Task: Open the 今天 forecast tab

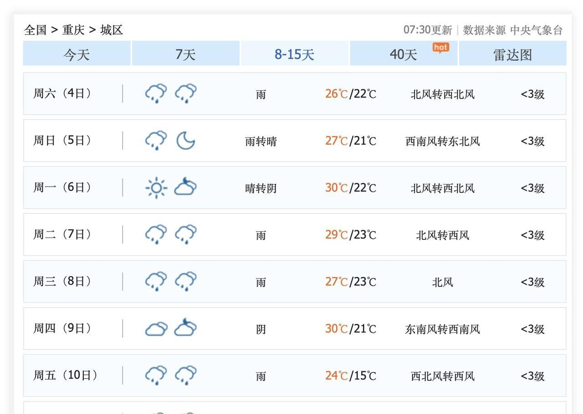Action: tap(77, 54)
